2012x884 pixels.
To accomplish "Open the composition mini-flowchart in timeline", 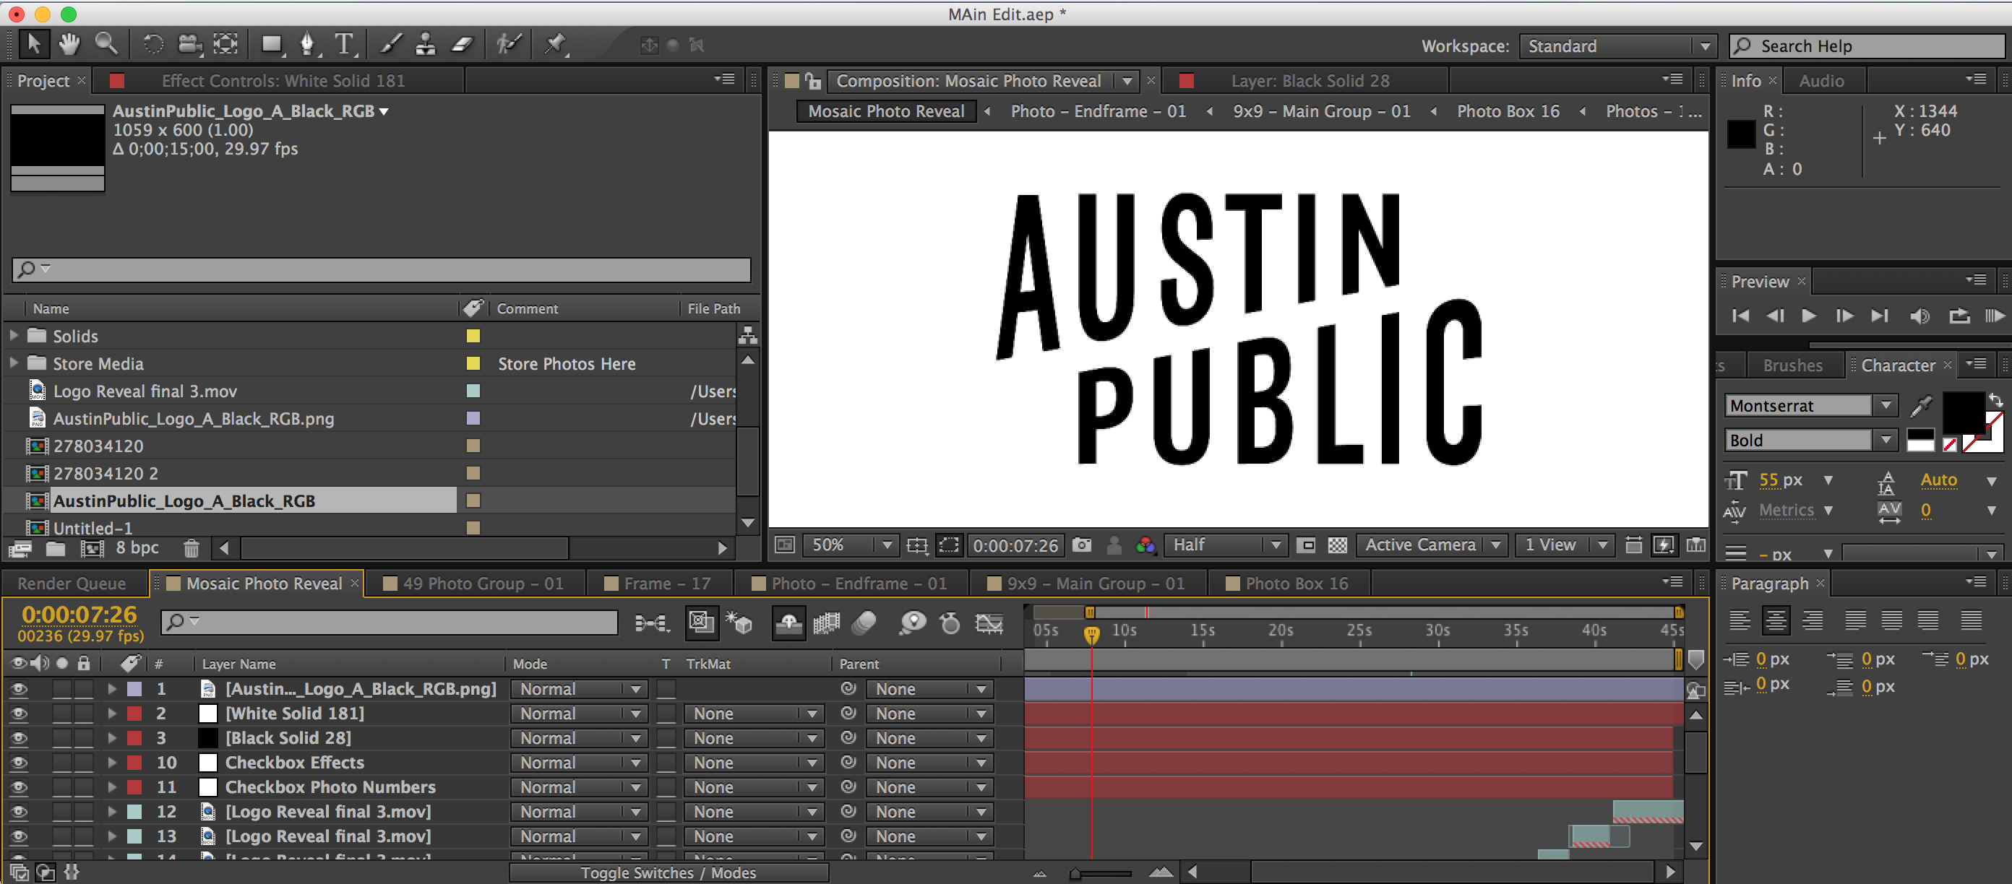I will pyautogui.click(x=651, y=623).
